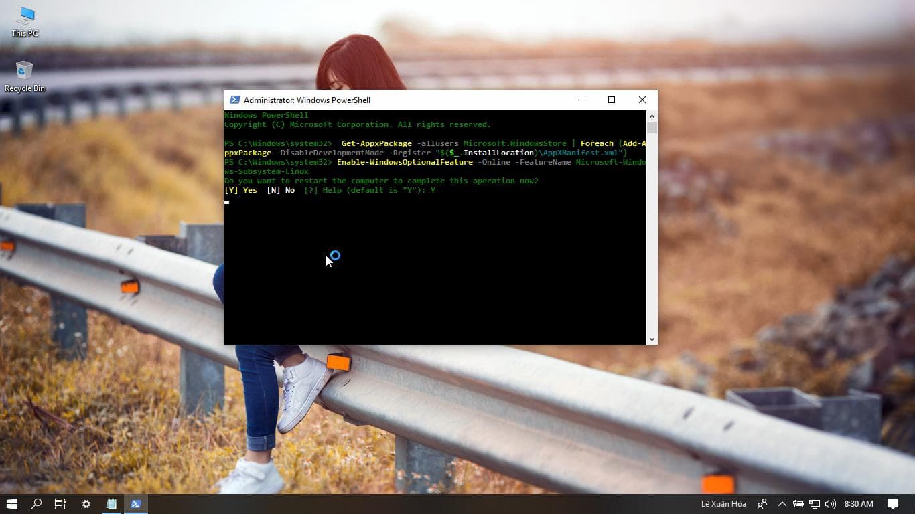Open Notepad from the taskbar
915x514 pixels.
(x=111, y=503)
